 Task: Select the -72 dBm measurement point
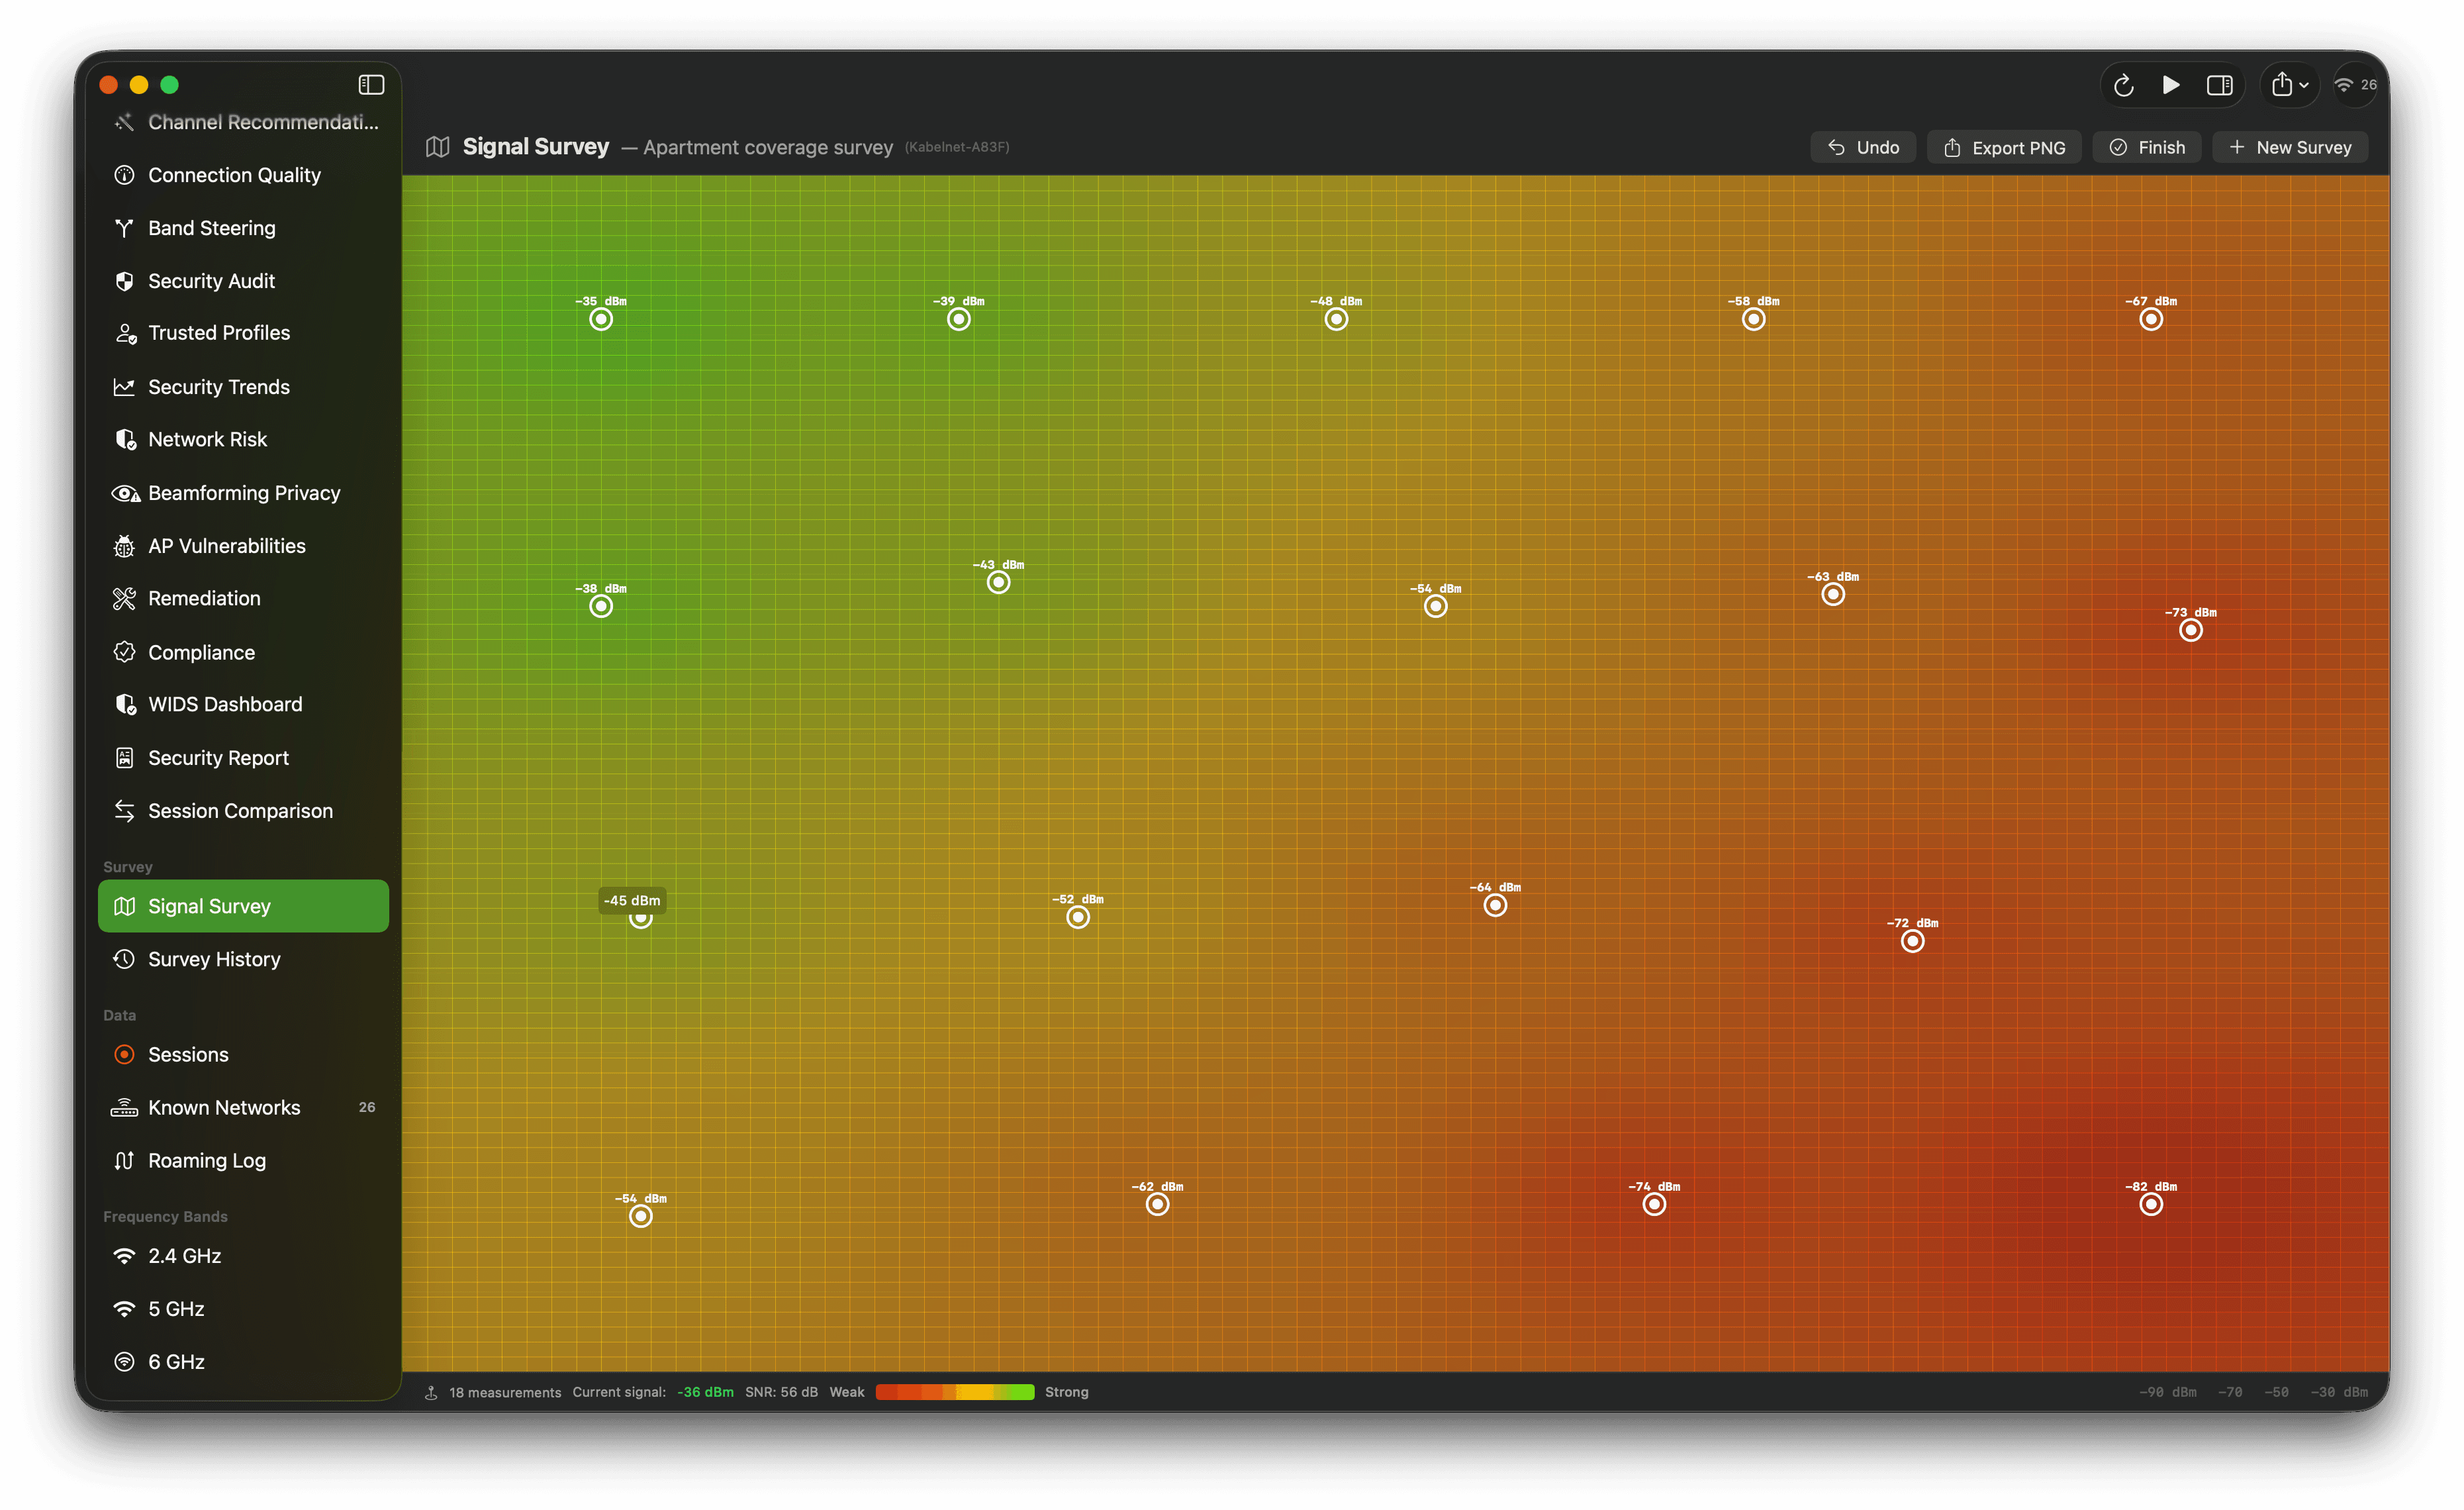(x=1913, y=942)
